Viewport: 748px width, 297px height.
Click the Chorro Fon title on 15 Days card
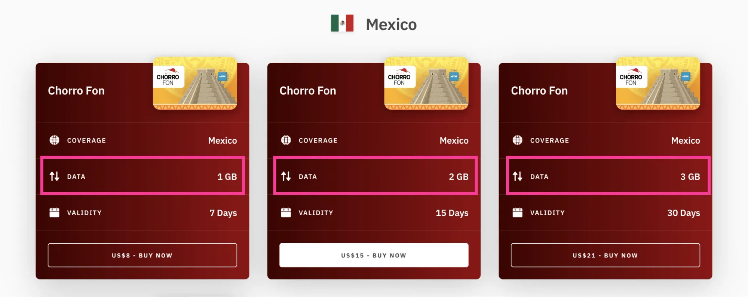point(308,91)
